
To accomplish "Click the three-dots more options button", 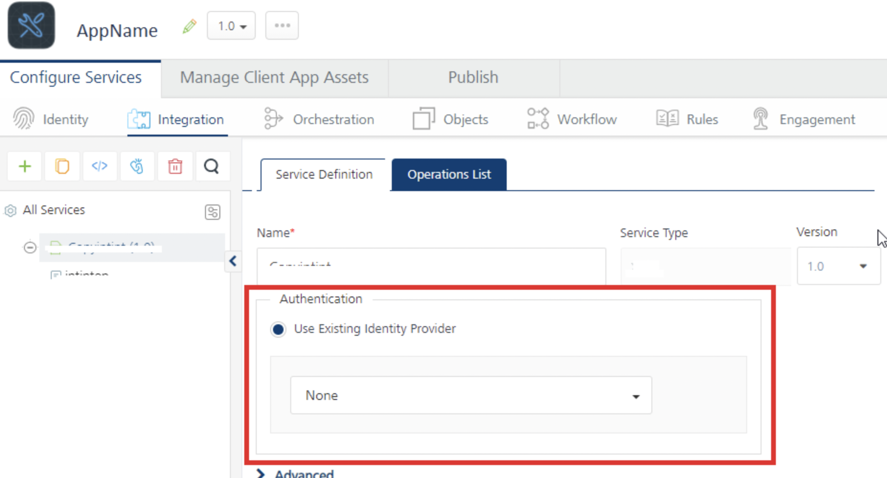I will (x=282, y=26).
